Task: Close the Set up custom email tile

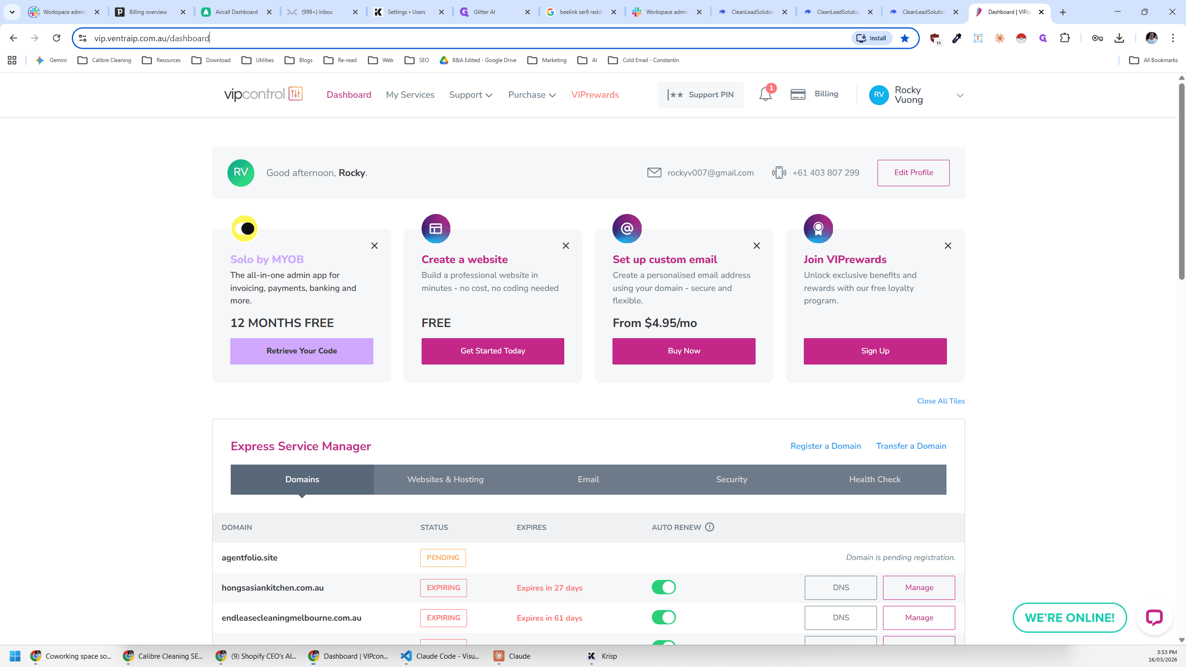Action: (x=757, y=246)
